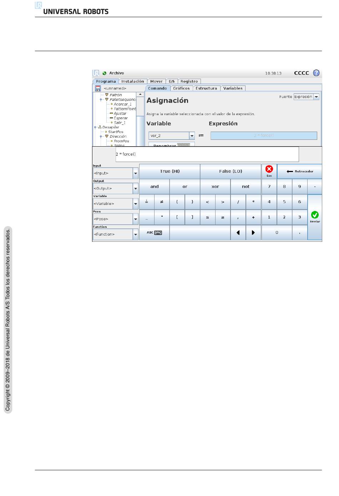The height and width of the screenshot is (496, 339).
Task: Insert an opening square bracket
Action: (177, 217)
